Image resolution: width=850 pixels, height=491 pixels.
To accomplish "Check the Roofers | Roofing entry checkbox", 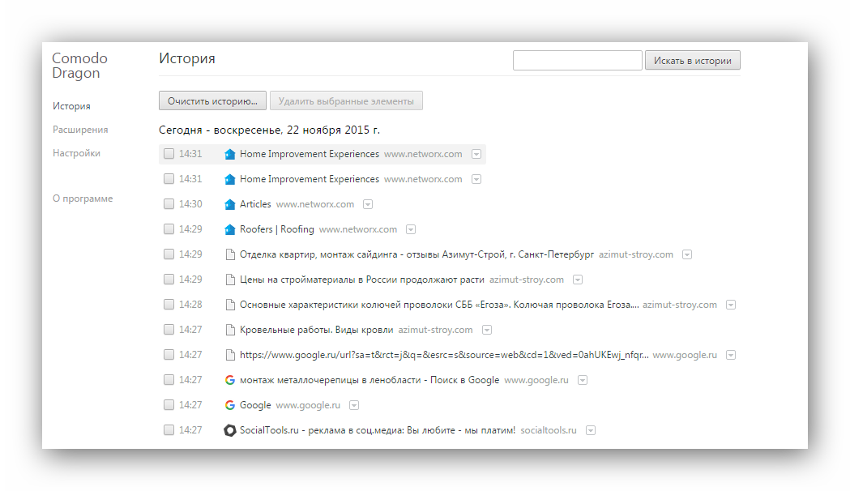I will (169, 229).
